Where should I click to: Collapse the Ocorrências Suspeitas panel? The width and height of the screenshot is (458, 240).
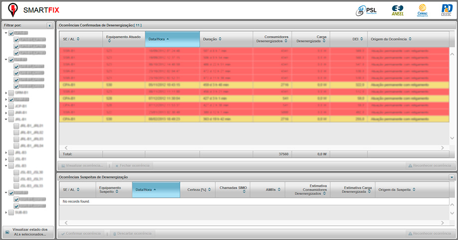(452, 177)
